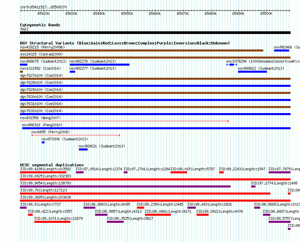Click the nsv982466 blue gain bar

click(x=281, y=50)
